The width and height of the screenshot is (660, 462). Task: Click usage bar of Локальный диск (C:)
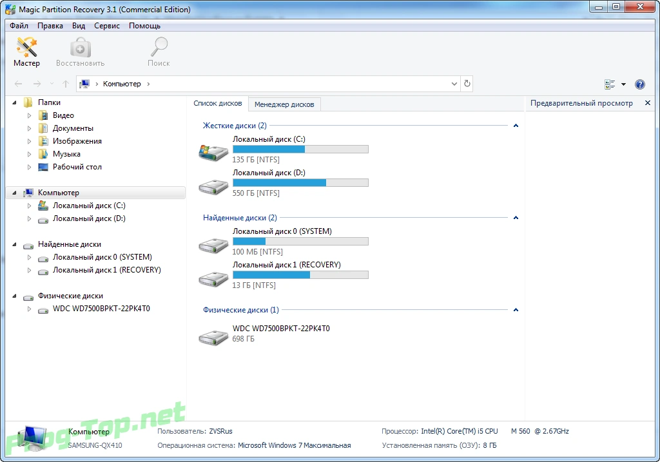click(x=300, y=149)
